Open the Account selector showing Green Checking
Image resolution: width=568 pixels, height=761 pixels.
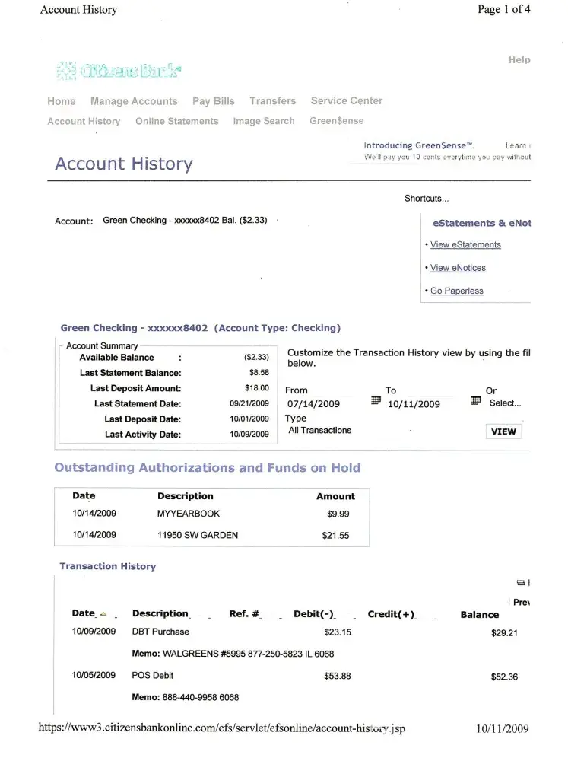tap(185, 221)
